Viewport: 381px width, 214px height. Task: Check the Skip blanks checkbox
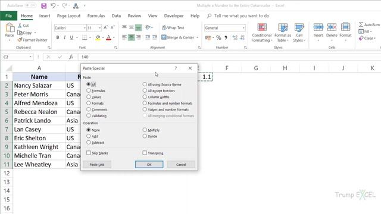(89, 153)
